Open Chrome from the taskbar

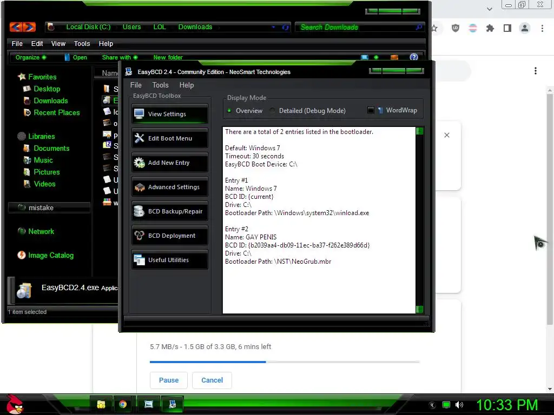tap(123, 404)
